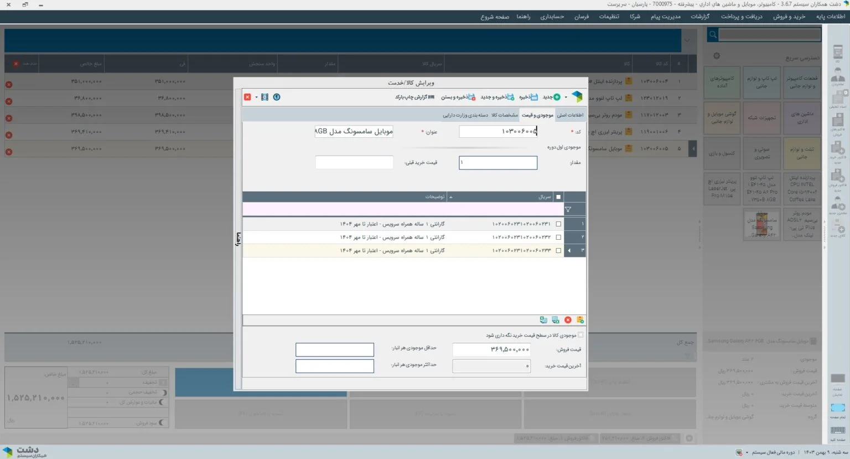Screen dimensions: 850x459
Task: Toggle checkbox موجودی کالا در سطح قیمت خرید نگه داری شود
Action: (x=581, y=335)
